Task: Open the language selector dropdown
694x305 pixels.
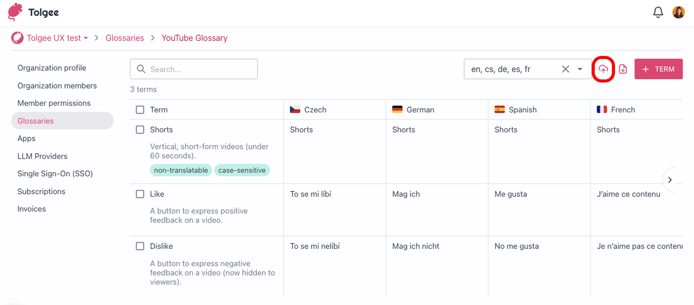Action: point(579,69)
